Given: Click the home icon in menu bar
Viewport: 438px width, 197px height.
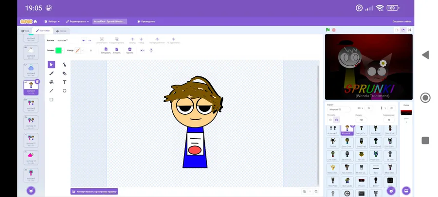Looking at the screenshot, I should tap(35, 21).
